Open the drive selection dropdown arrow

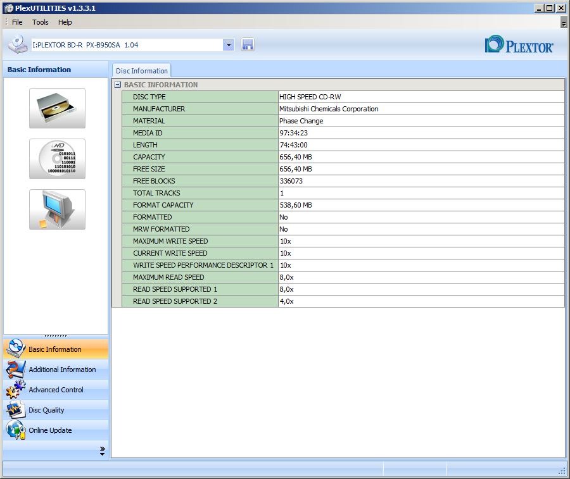pyautogui.click(x=229, y=45)
